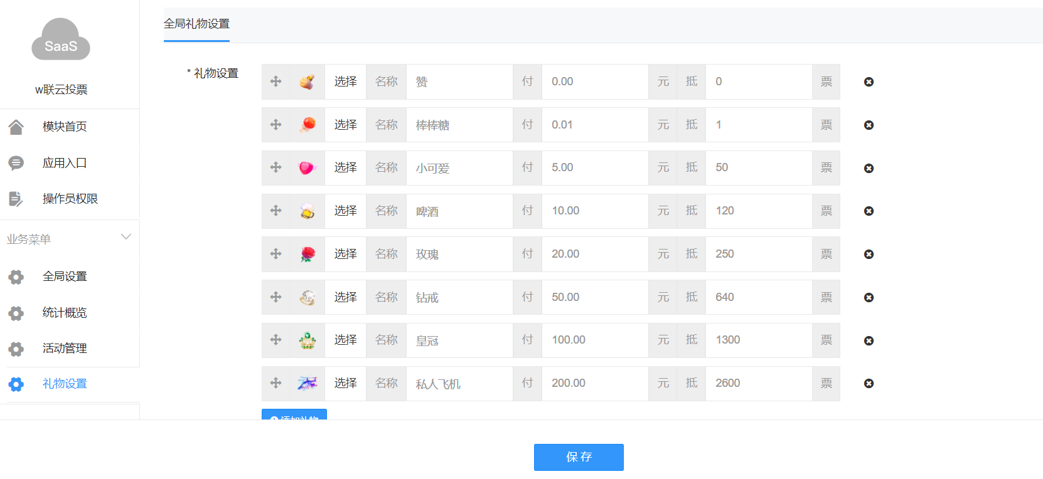The image size is (1043, 479).
Task: Click gear icon beside 统计概览
Action: pyautogui.click(x=16, y=313)
